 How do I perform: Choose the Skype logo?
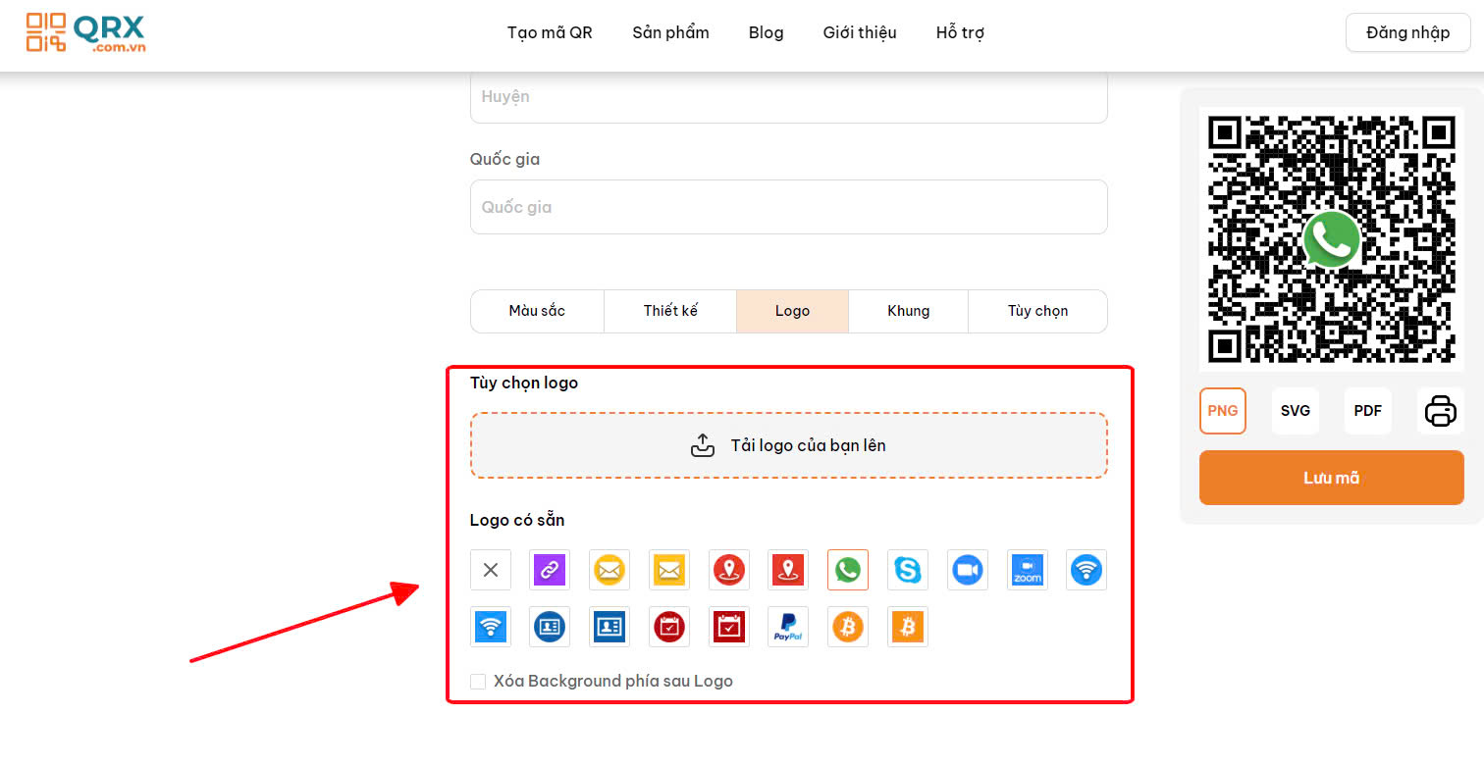pos(908,570)
